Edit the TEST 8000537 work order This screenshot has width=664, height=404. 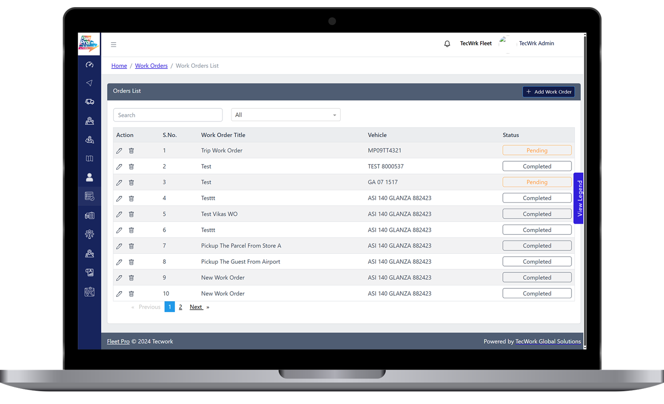click(x=119, y=166)
